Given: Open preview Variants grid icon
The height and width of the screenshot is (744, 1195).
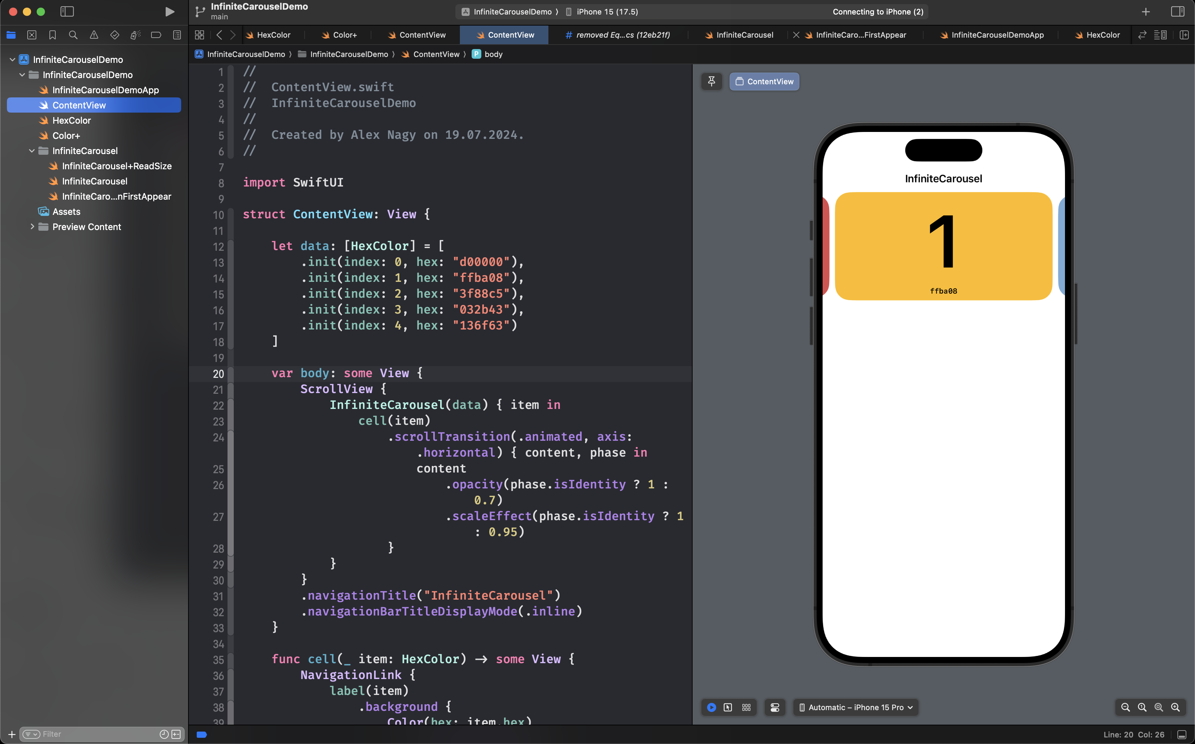Looking at the screenshot, I should coord(746,707).
